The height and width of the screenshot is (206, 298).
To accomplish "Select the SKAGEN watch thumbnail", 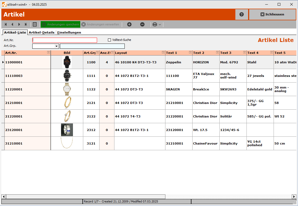I will [67, 89].
